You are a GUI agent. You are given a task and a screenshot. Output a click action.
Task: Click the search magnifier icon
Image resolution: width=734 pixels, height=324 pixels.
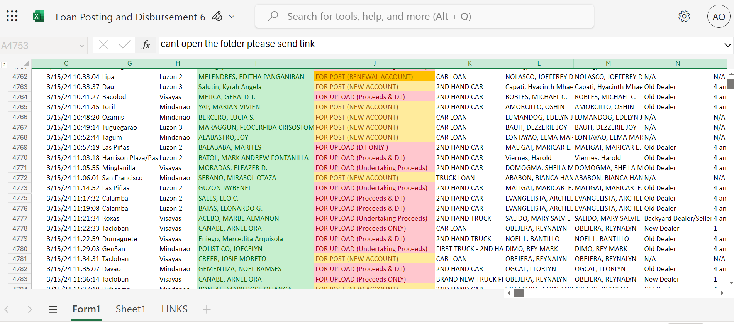pyautogui.click(x=273, y=16)
